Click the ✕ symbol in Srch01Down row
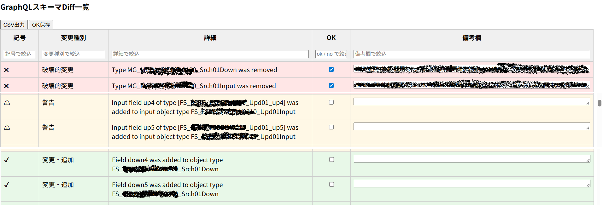Viewport: 603px width, 211px height. 6,70
